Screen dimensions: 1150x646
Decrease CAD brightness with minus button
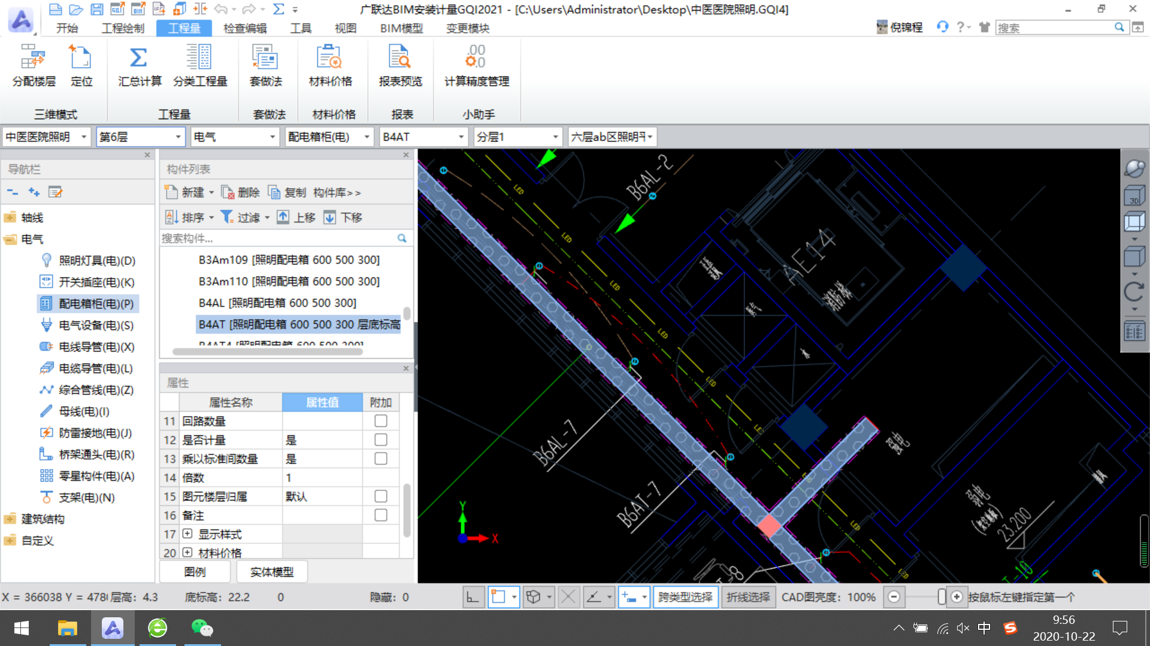(x=894, y=597)
